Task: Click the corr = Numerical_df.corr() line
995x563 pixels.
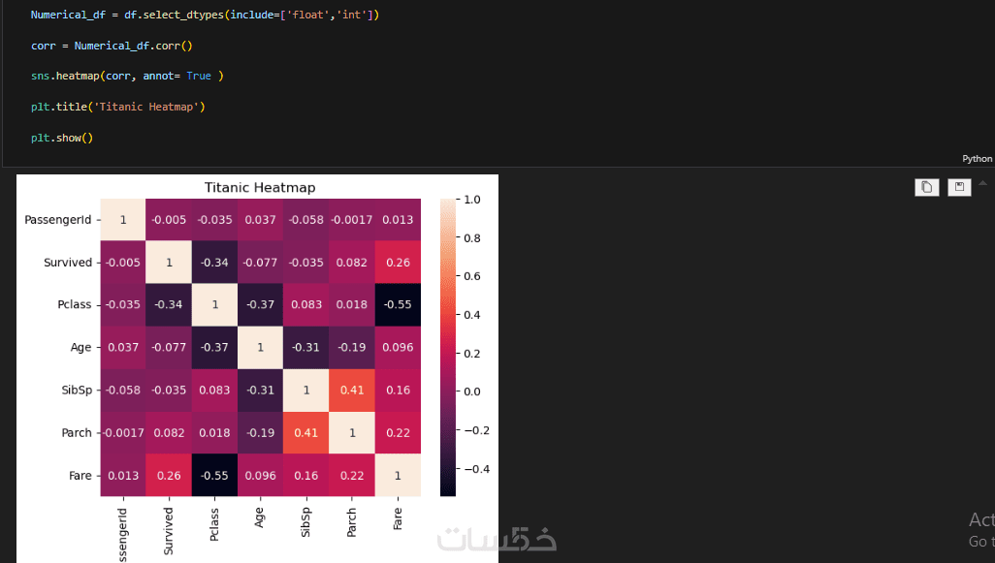Action: tap(112, 46)
